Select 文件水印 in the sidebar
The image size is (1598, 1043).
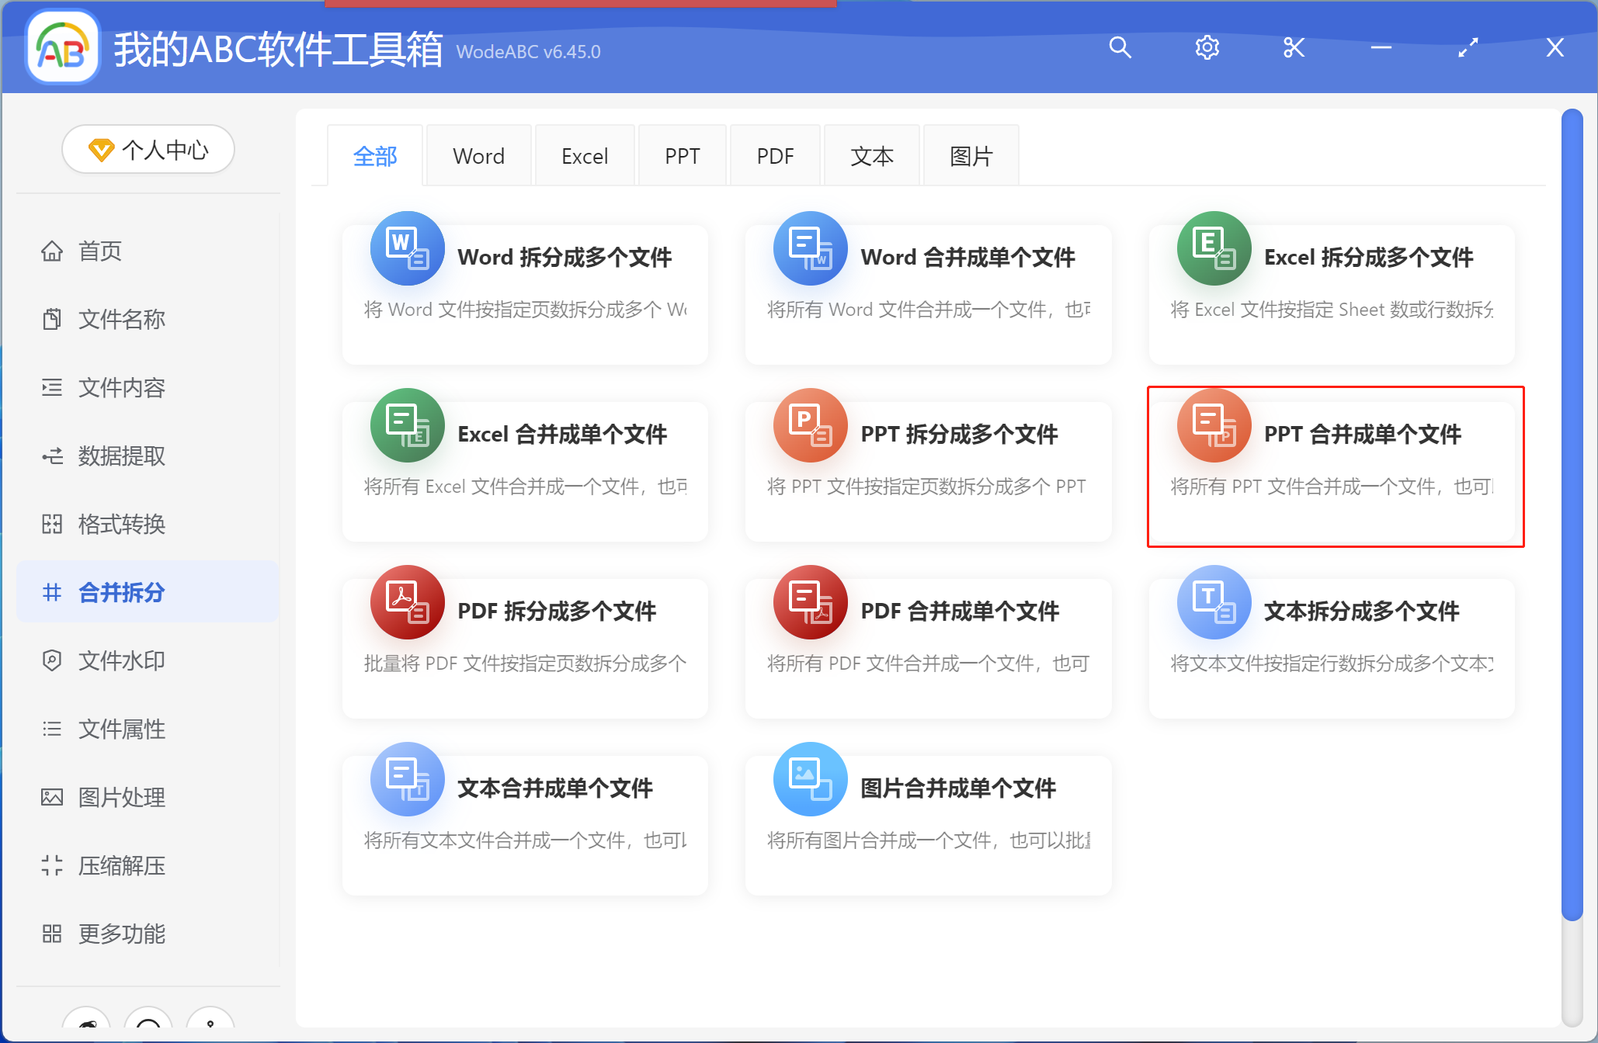(x=120, y=660)
